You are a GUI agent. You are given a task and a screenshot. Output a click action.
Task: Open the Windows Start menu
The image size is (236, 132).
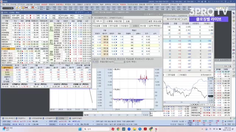[80, 129]
